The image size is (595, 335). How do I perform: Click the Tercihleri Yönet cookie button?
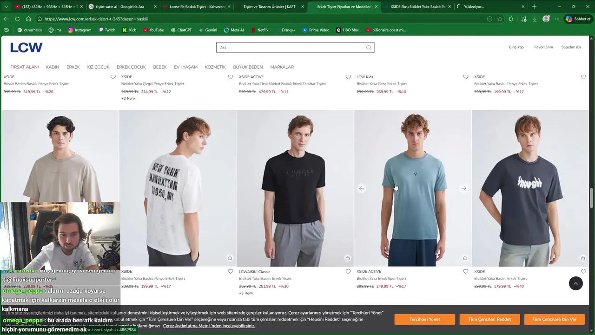tap(424, 319)
